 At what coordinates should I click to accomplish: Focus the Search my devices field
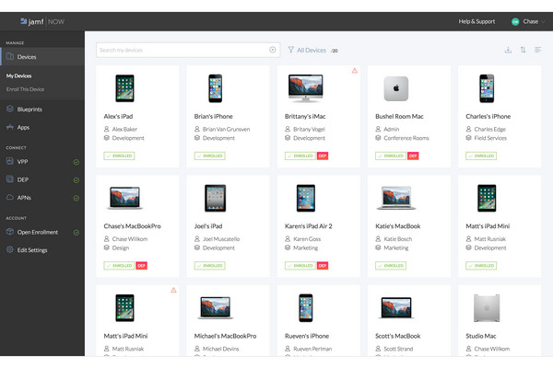click(x=188, y=50)
